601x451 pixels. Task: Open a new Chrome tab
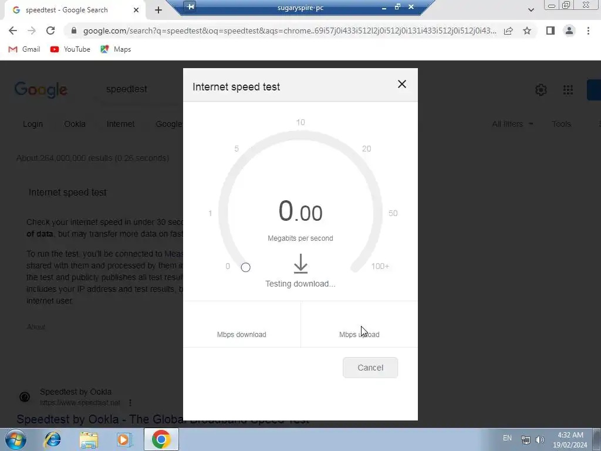pos(158,10)
